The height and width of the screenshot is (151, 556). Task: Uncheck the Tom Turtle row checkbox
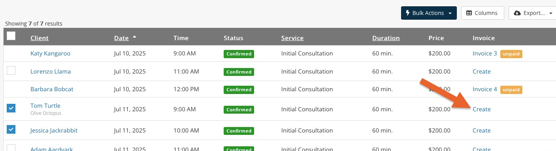pyautogui.click(x=11, y=108)
